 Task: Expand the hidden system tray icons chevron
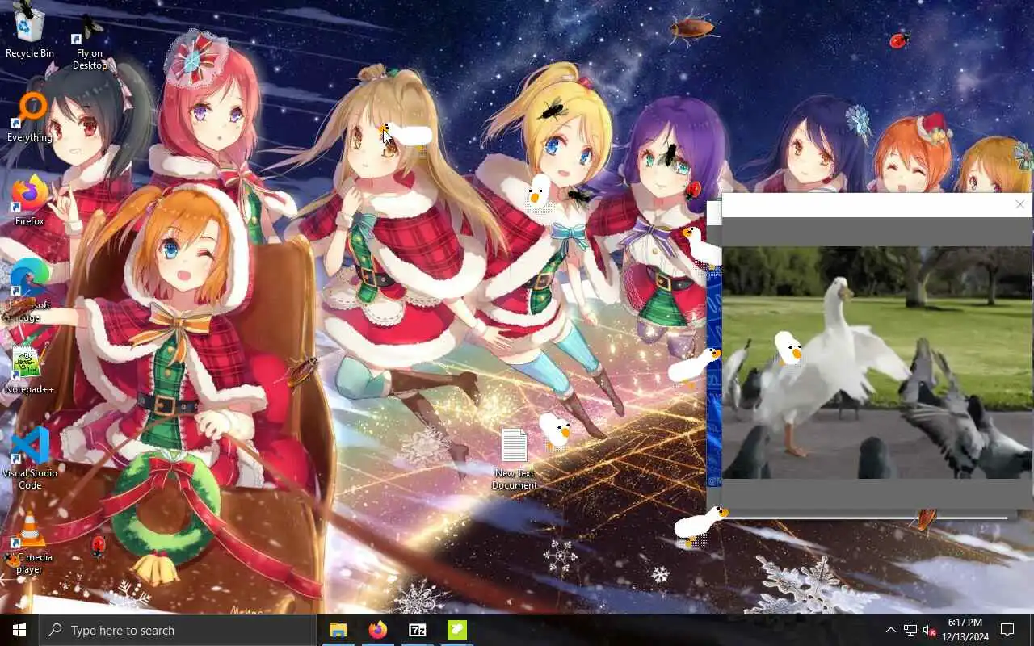point(890,630)
